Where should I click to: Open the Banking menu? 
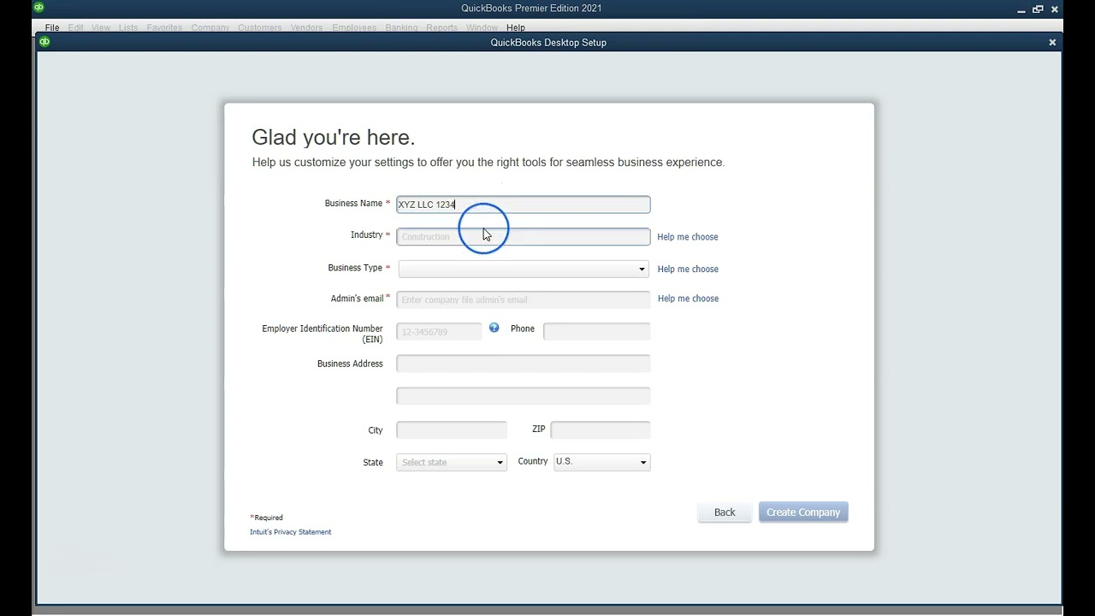click(x=401, y=27)
